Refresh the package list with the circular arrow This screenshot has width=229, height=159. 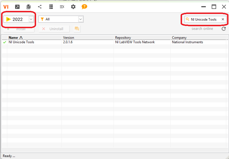click(x=224, y=29)
